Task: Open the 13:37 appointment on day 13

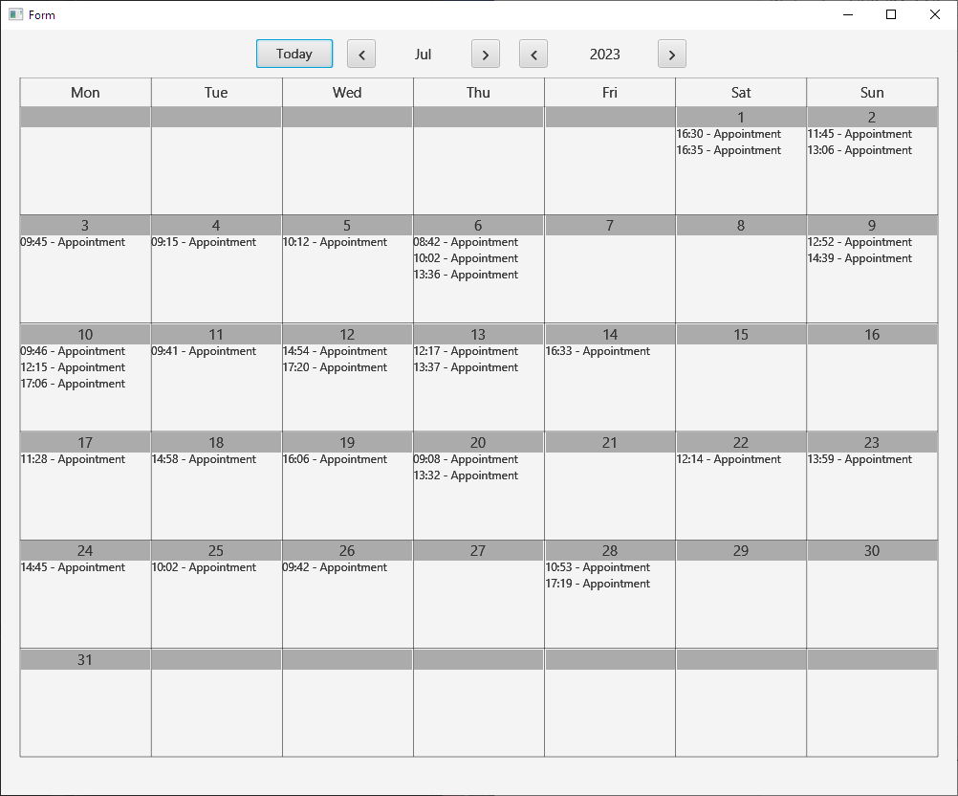Action: tap(466, 367)
